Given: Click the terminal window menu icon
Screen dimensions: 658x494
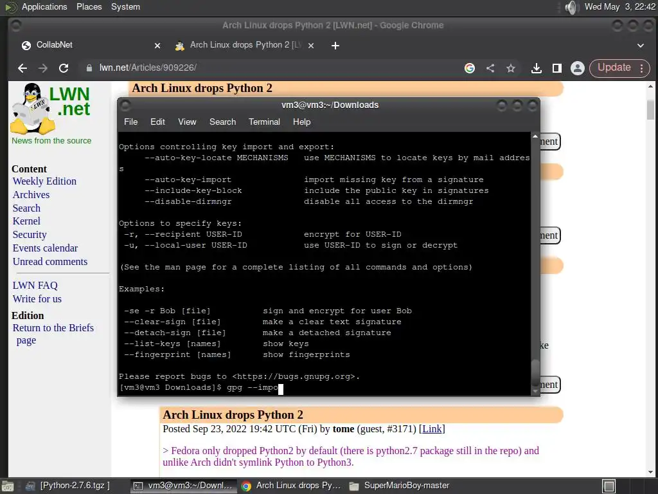Looking at the screenshot, I should pyautogui.click(x=125, y=105).
